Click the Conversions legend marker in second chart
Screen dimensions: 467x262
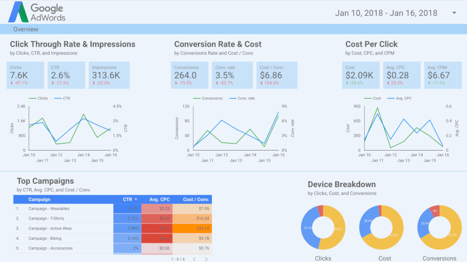coord(198,99)
